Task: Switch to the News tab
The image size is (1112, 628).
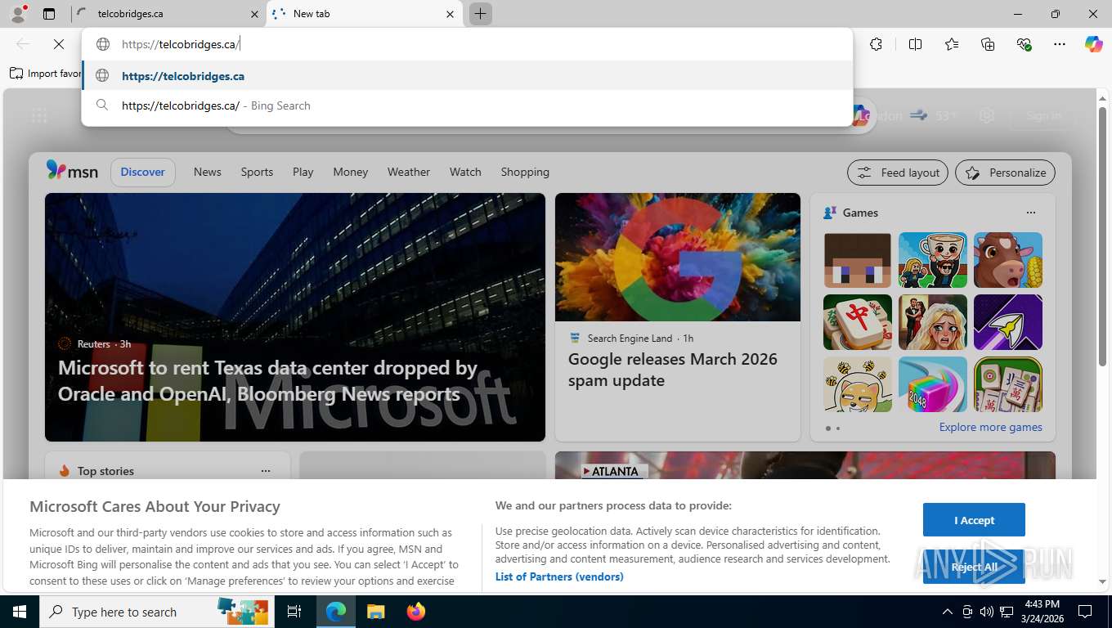Action: point(208,172)
